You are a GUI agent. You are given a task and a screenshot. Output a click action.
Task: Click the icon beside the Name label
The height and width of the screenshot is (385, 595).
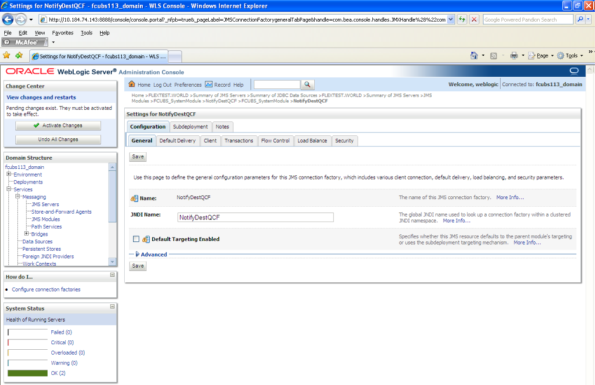134,198
